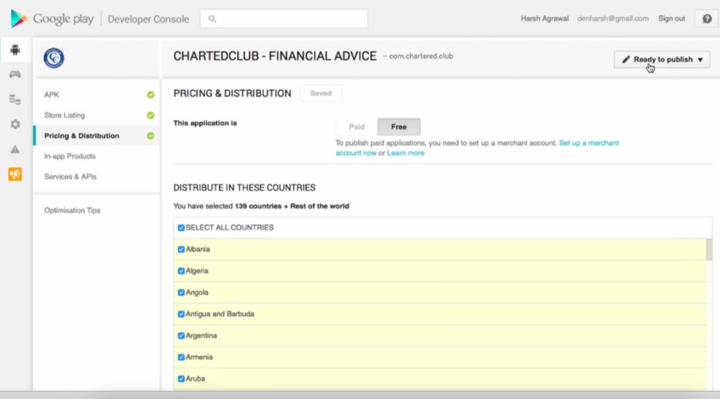
Task: Select the Paid pricing option
Action: pyautogui.click(x=357, y=127)
